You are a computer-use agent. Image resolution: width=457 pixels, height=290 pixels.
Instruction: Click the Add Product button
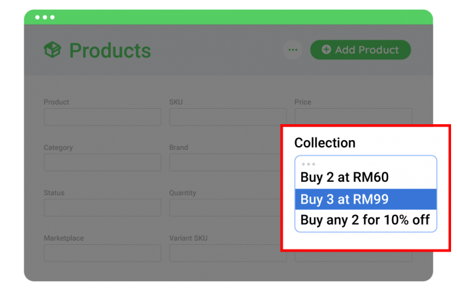click(360, 50)
